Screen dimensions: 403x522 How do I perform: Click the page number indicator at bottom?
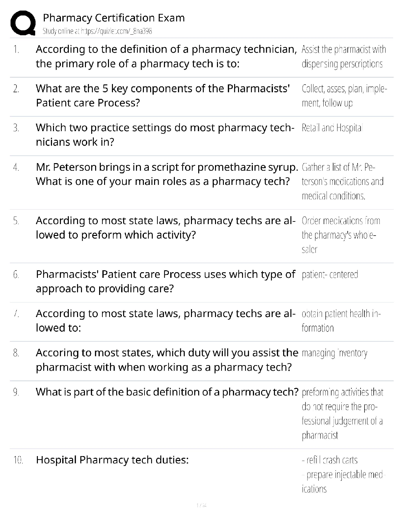click(x=201, y=505)
